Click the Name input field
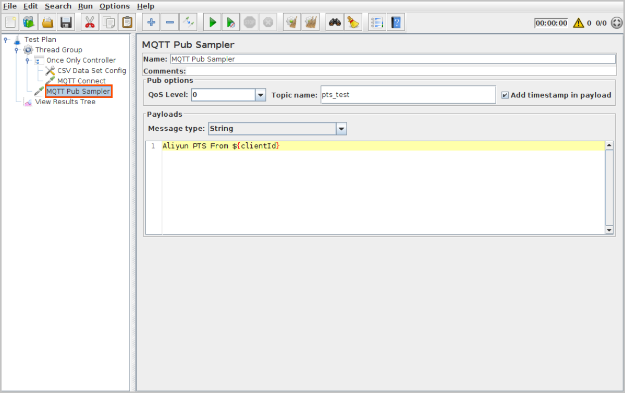This screenshot has width=625, height=393. click(x=393, y=59)
